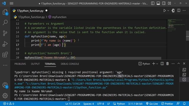Open the Explorer view in activity bar

tap(5, 12)
